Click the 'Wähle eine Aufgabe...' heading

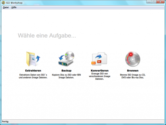47,36
